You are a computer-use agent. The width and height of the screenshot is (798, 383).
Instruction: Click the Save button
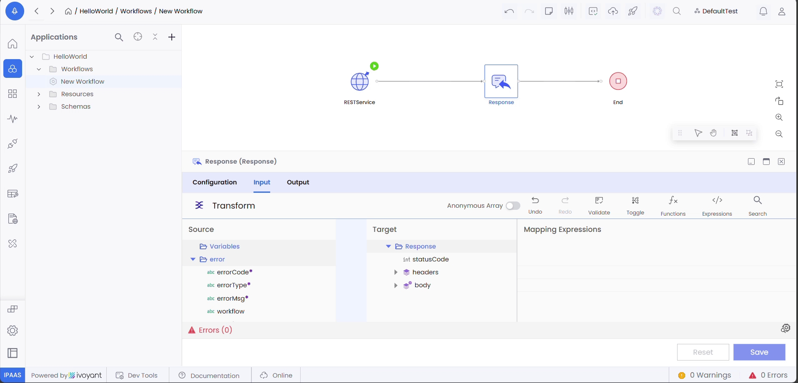pyautogui.click(x=759, y=352)
